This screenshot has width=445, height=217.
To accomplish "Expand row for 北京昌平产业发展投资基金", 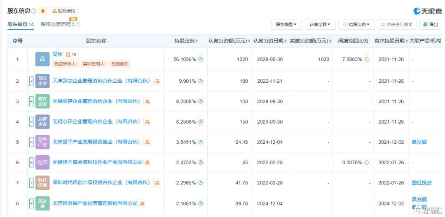I will 31,142.
